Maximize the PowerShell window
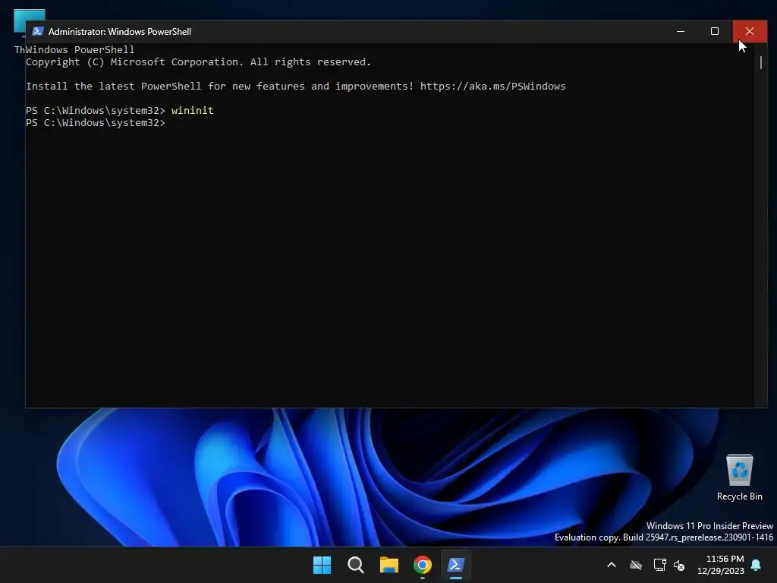 pos(715,31)
